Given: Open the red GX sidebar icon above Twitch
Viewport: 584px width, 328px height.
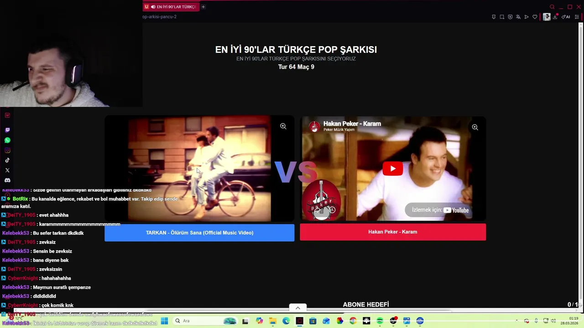Looking at the screenshot, I should tap(7, 115).
